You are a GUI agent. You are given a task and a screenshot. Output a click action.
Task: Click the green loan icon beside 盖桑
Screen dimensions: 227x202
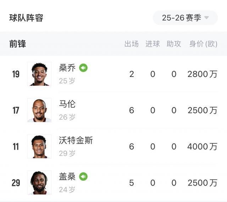(83, 176)
